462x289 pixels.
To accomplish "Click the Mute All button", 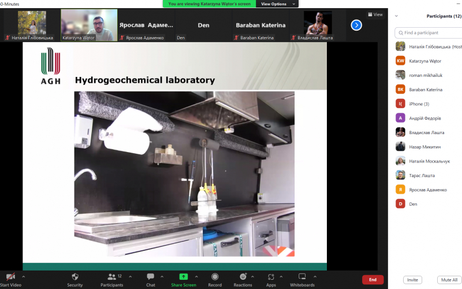I will [449, 280].
